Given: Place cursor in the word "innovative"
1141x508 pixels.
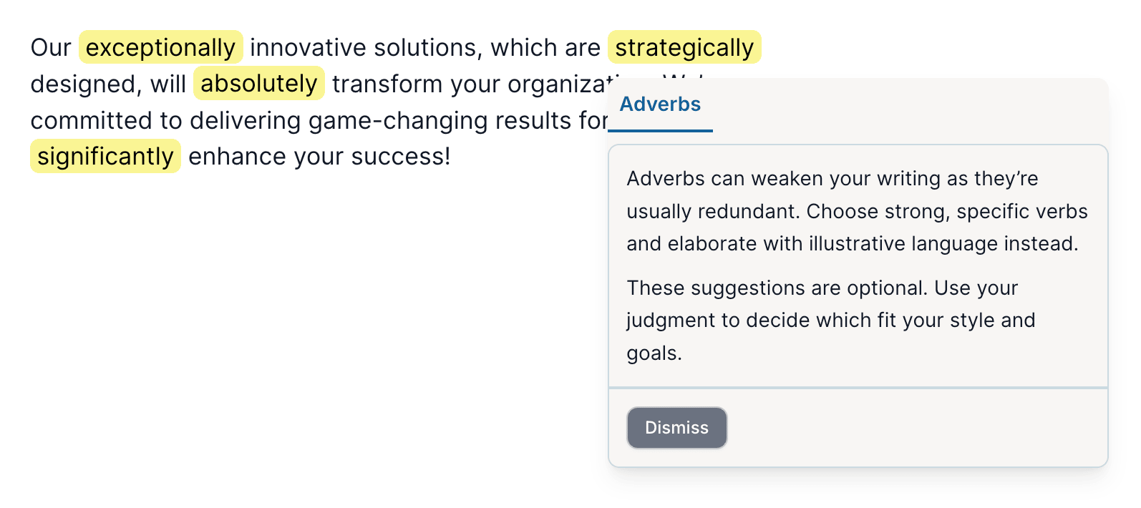Looking at the screenshot, I should point(308,48).
